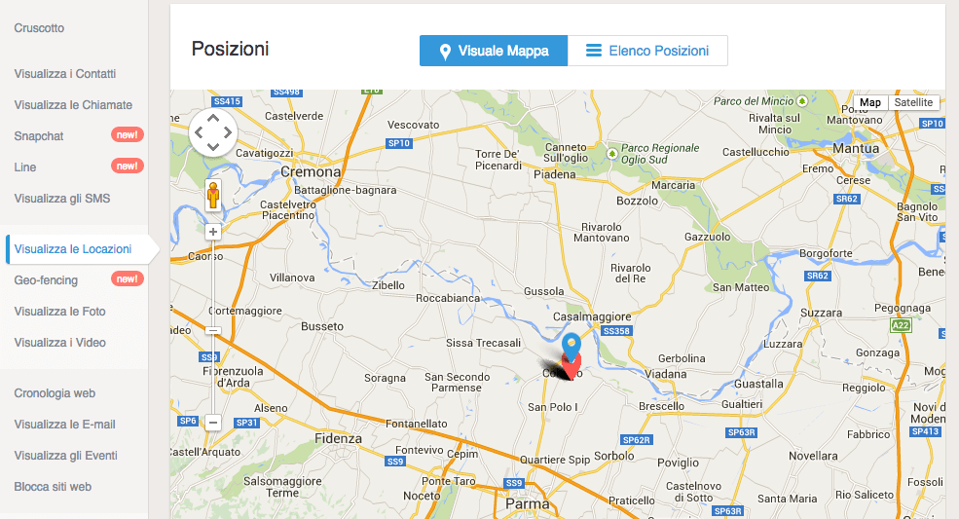Open Visualizza i Contatti in the sidebar
Screen dimensions: 959x519
tap(65, 74)
